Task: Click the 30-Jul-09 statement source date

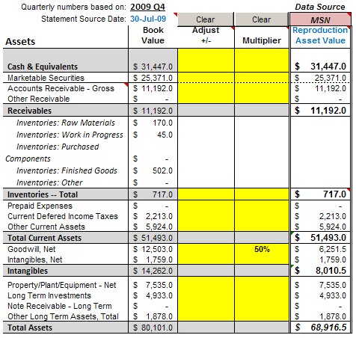Action: (148, 19)
